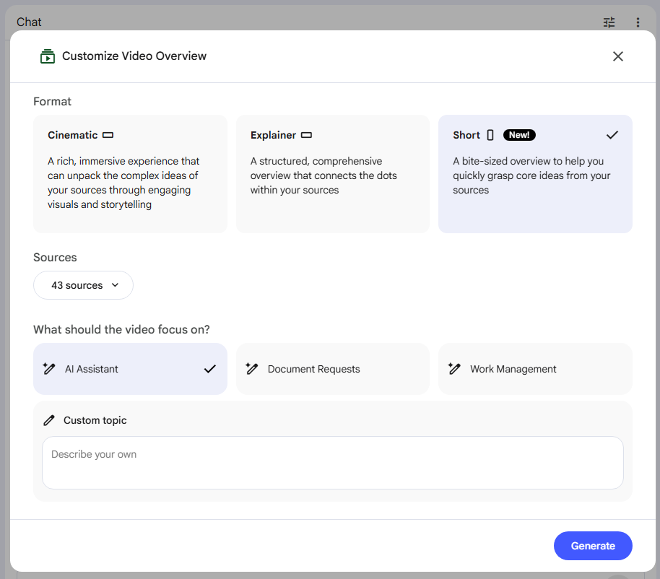Click the magic wand icon by Work Management

[454, 369]
